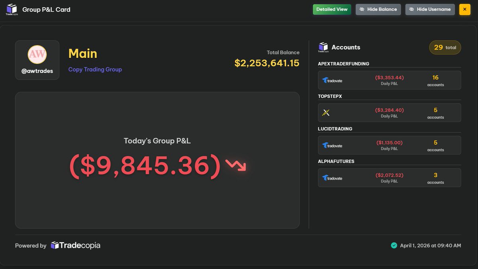Select ($2,072.52) daily P&L
Viewport: 478px width, 269px height.
[389, 175]
